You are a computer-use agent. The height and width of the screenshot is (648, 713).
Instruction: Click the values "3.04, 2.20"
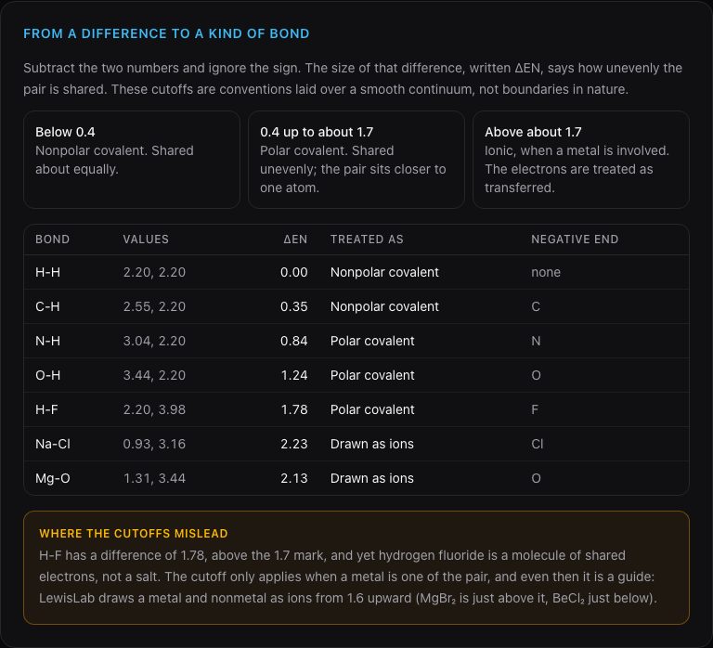[x=154, y=341]
